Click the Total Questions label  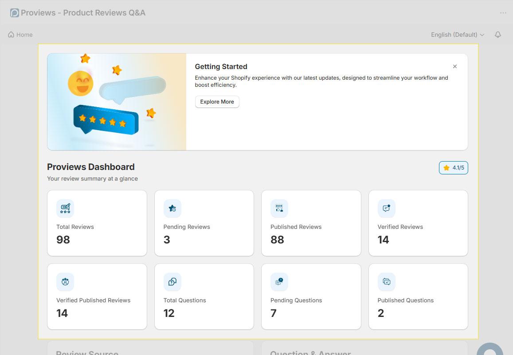(184, 301)
